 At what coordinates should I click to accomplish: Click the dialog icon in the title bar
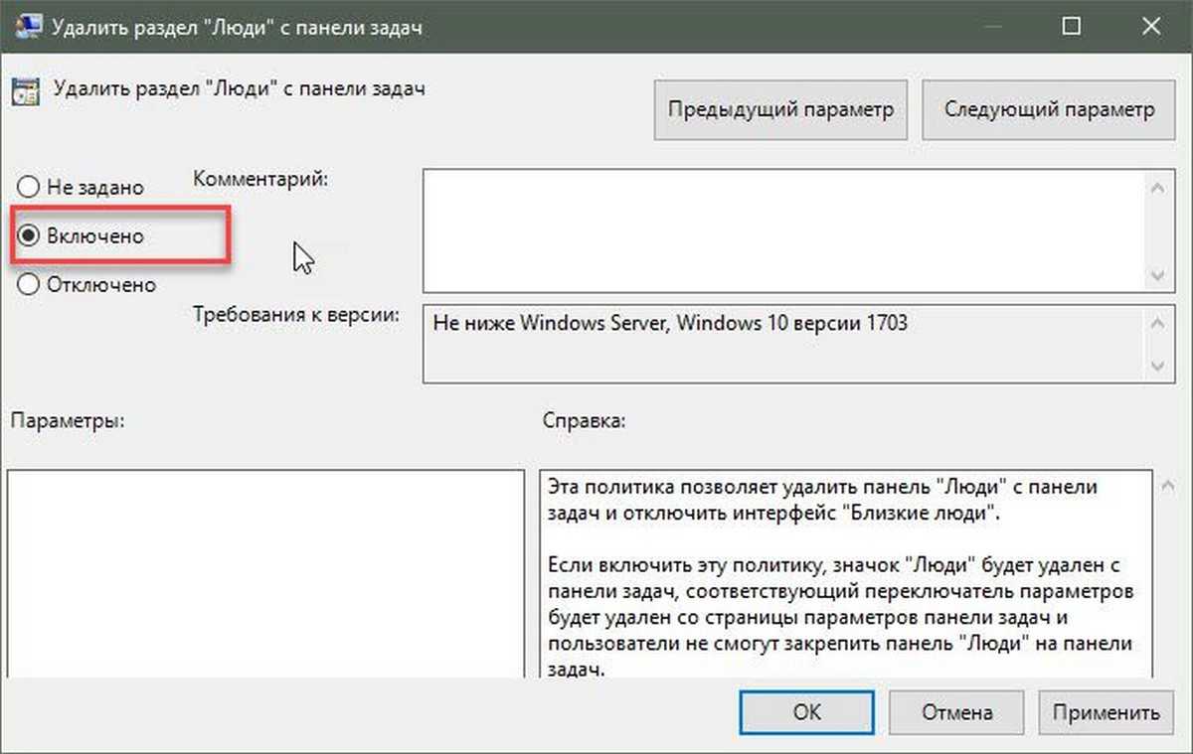pyautogui.click(x=23, y=27)
